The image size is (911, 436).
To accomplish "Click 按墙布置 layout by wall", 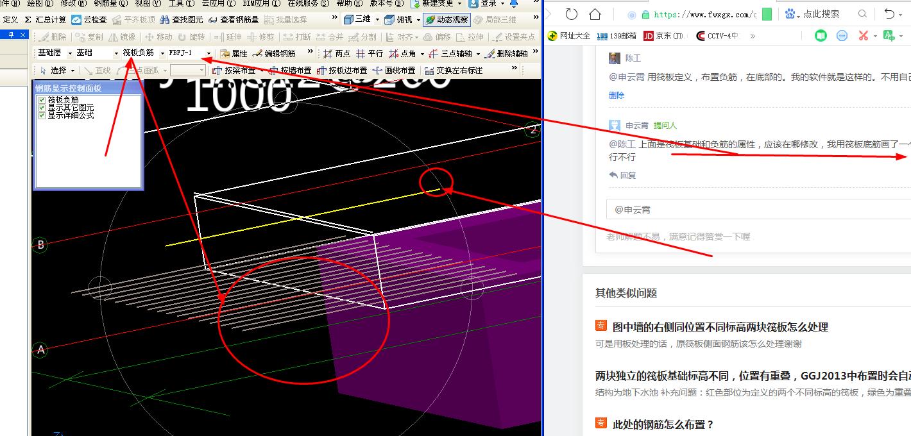I will [289, 71].
